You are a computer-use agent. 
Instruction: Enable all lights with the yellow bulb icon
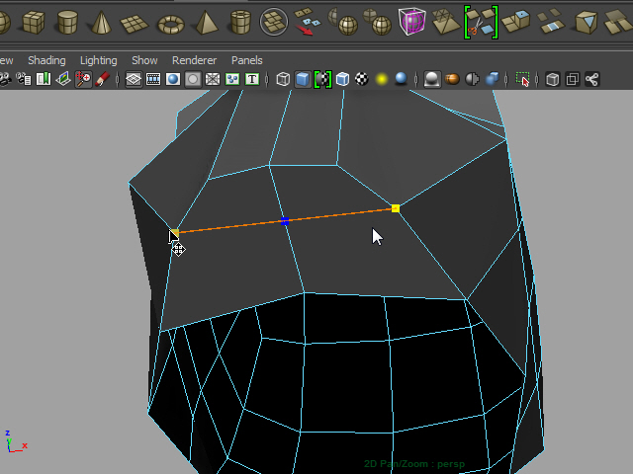[381, 79]
